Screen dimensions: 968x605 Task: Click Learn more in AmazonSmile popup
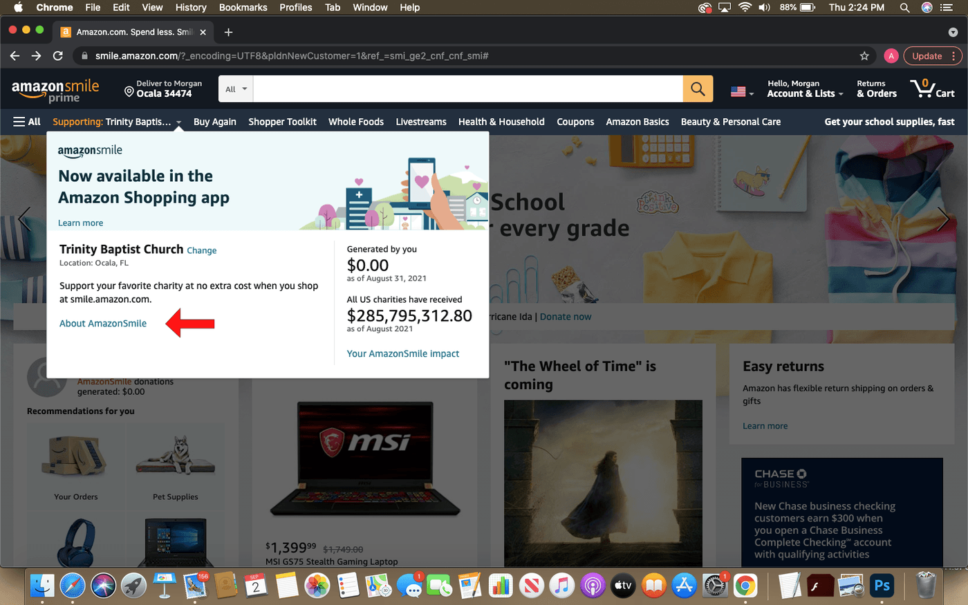pos(80,223)
